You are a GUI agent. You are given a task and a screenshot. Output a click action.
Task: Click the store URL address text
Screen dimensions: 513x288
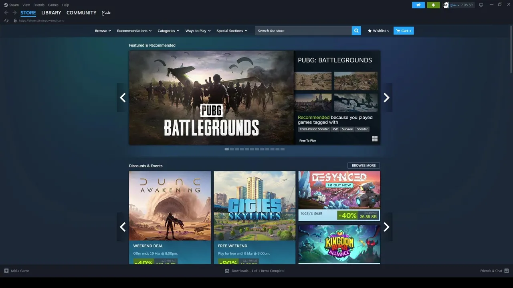click(x=41, y=20)
